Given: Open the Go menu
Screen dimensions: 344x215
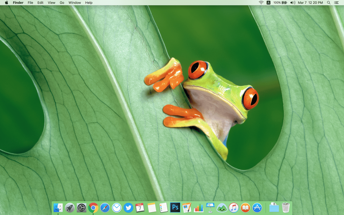Looking at the screenshot, I should [x=62, y=3].
